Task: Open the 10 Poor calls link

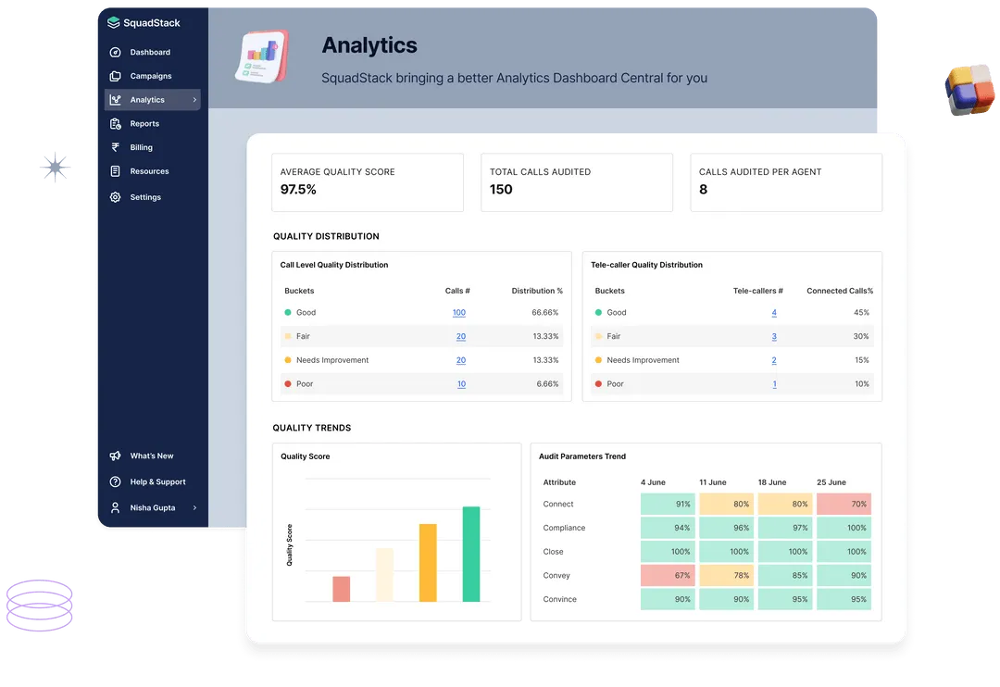Action: (x=462, y=384)
